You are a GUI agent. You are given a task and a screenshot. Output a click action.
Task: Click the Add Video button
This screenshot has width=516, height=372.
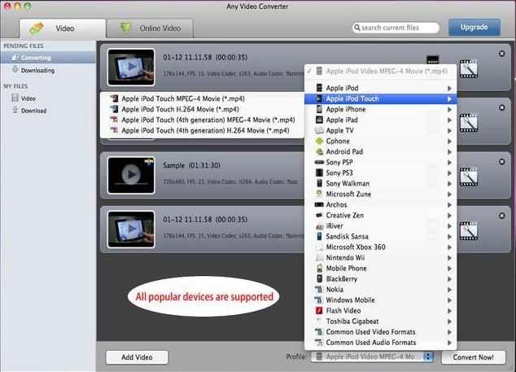pos(137,357)
